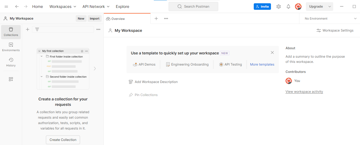Dismiss the template banner
The height and width of the screenshot is (145, 360).
[x=272, y=53]
